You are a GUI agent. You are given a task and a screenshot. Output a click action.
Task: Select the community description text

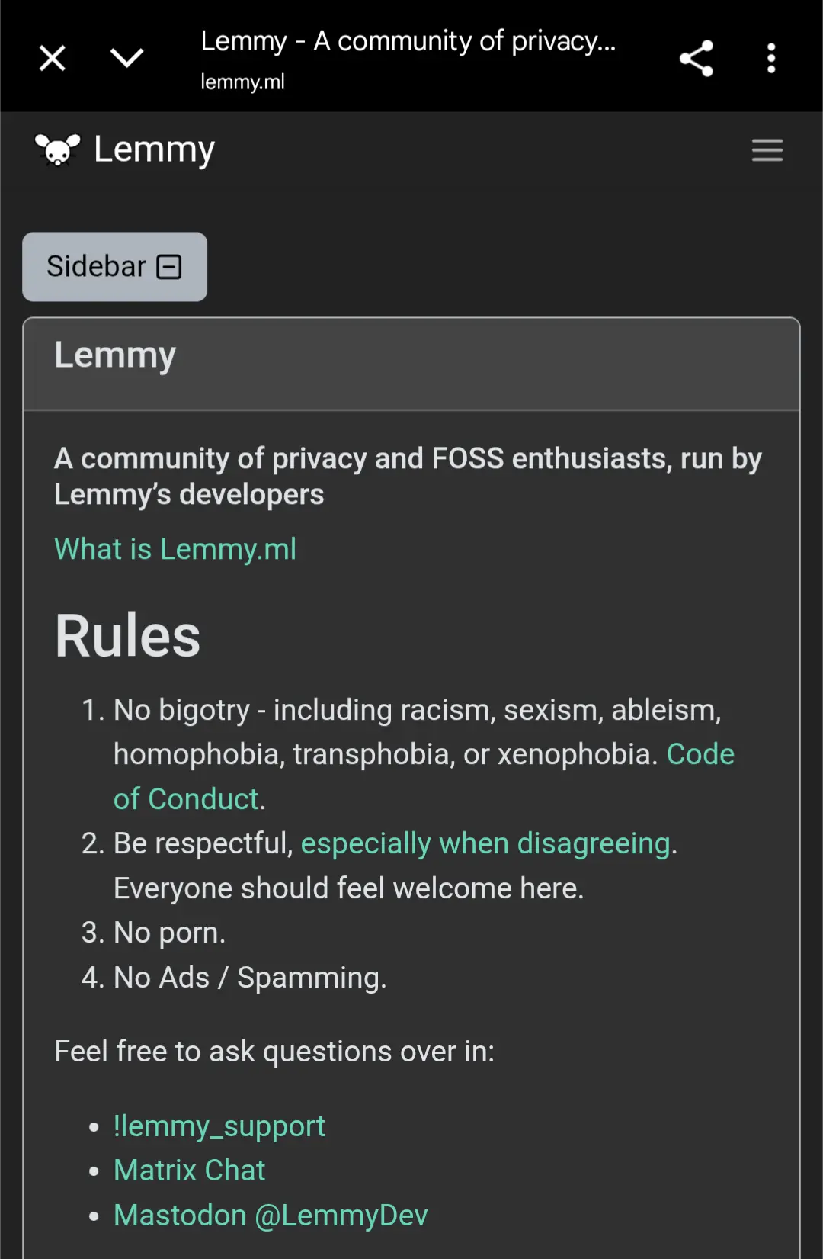(408, 477)
